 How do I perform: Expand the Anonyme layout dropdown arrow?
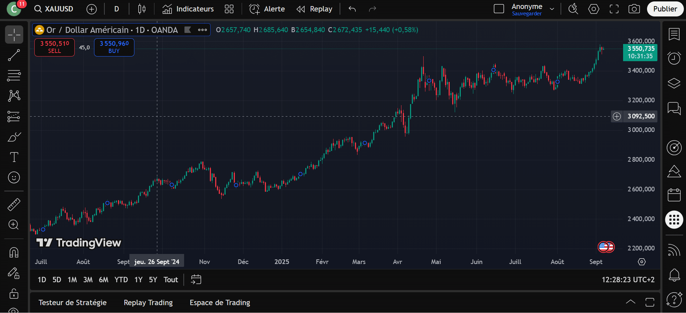(x=552, y=9)
